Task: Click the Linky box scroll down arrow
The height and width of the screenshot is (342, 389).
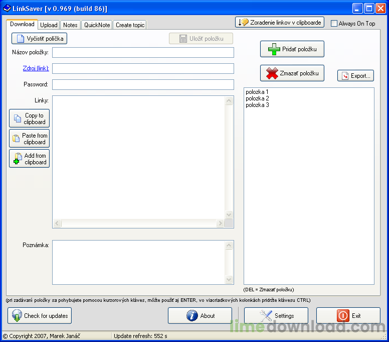Action: (229, 214)
